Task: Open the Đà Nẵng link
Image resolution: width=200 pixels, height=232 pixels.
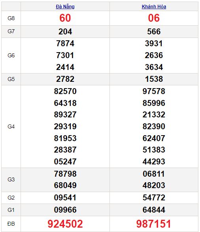Action: (65, 7)
